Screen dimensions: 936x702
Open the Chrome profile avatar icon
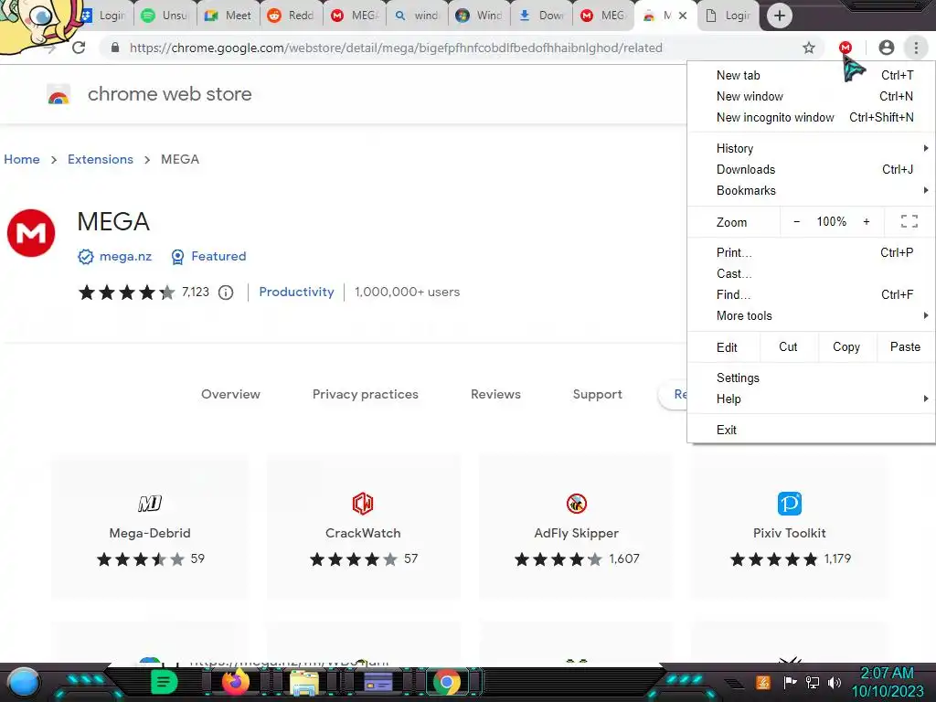(x=887, y=48)
